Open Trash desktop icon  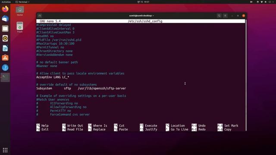click(20, 27)
